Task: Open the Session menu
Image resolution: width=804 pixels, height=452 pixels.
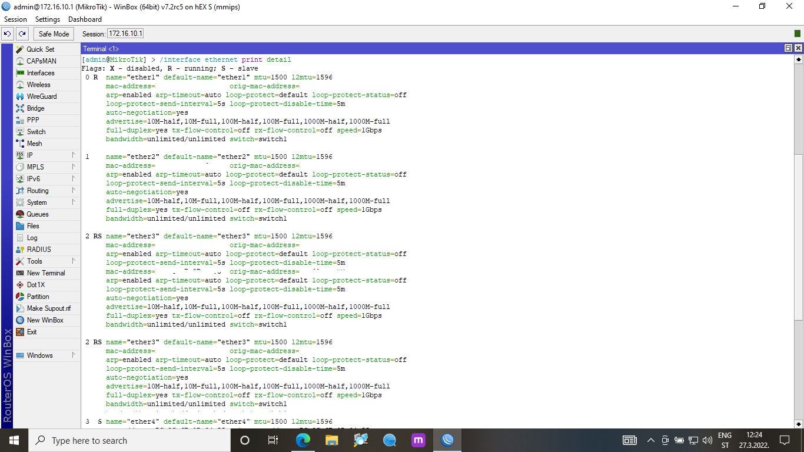Action: point(16,19)
